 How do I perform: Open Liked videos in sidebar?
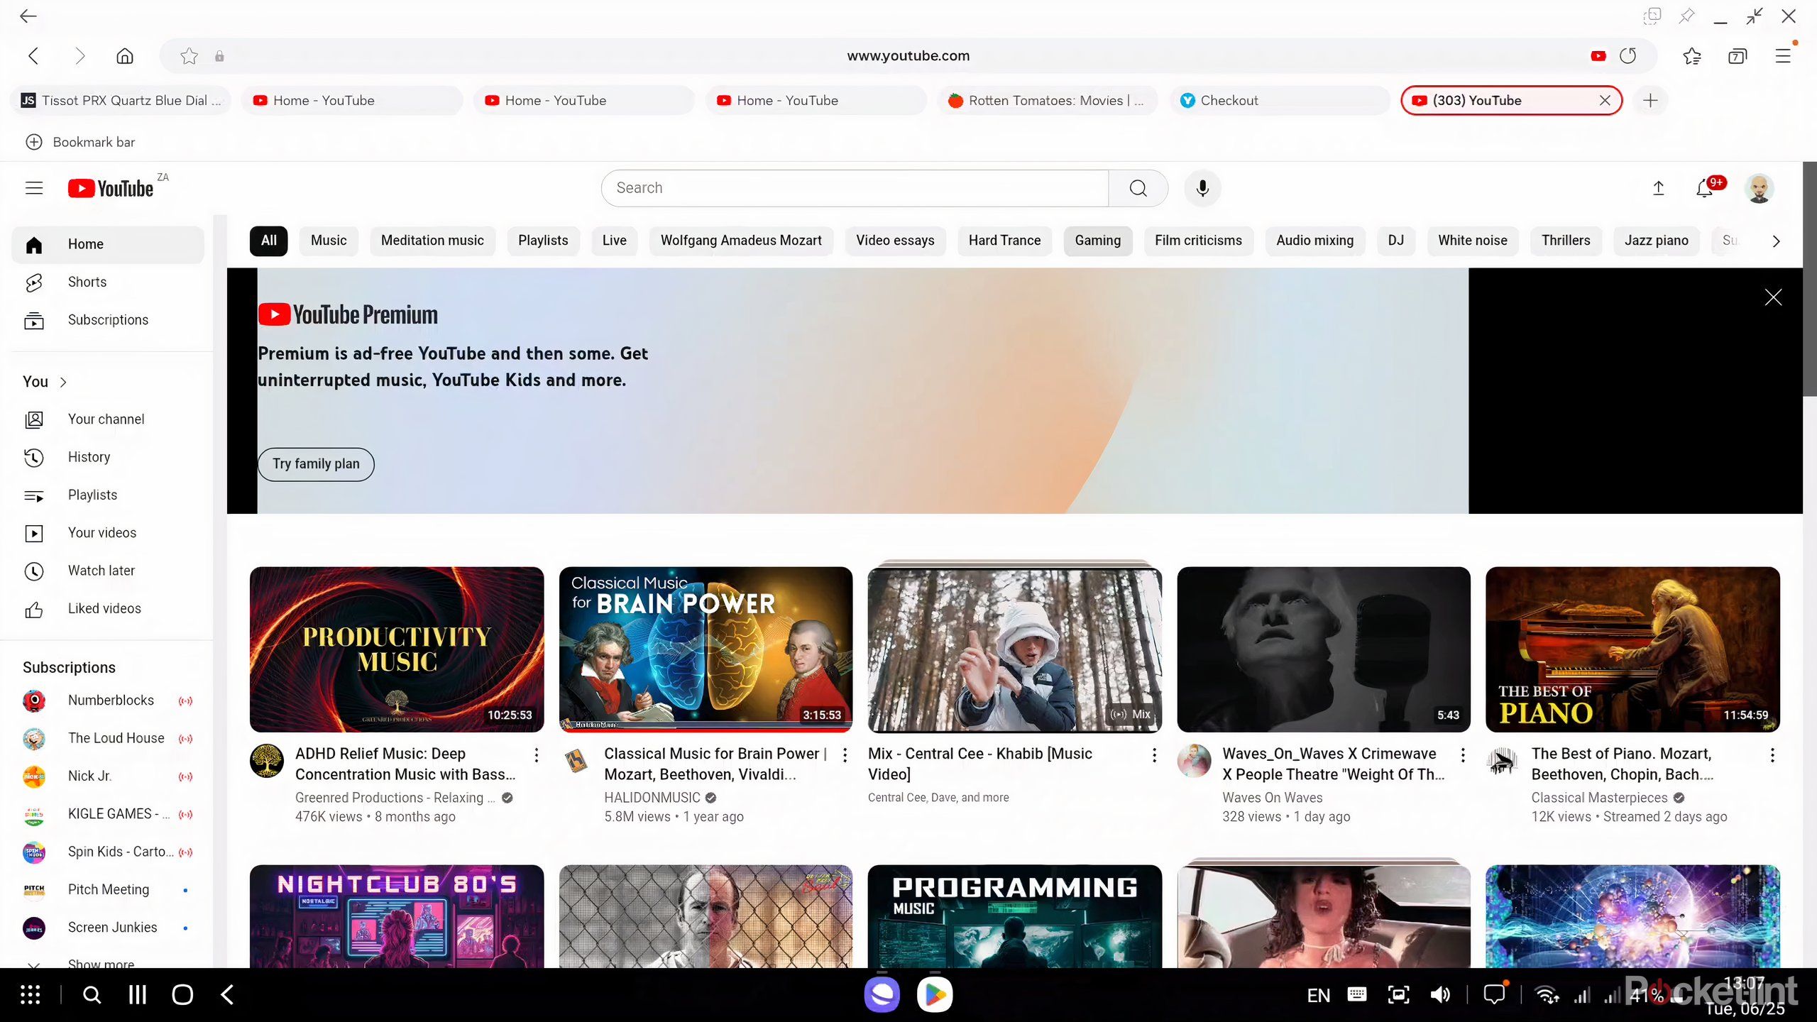[x=108, y=609]
